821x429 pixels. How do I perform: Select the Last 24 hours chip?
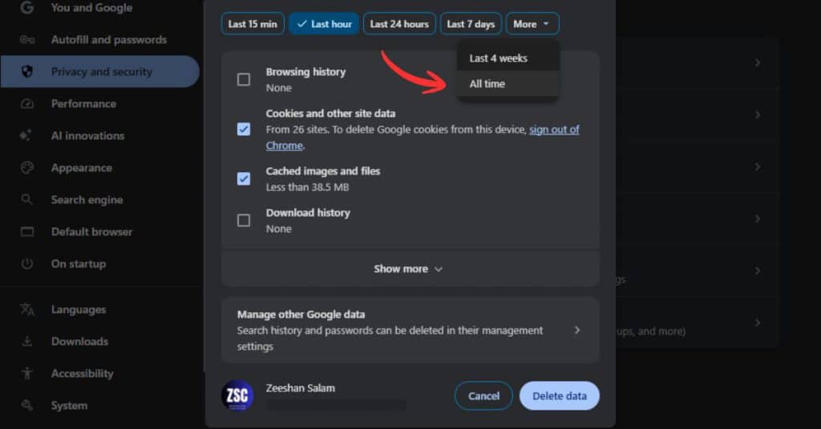coord(399,24)
